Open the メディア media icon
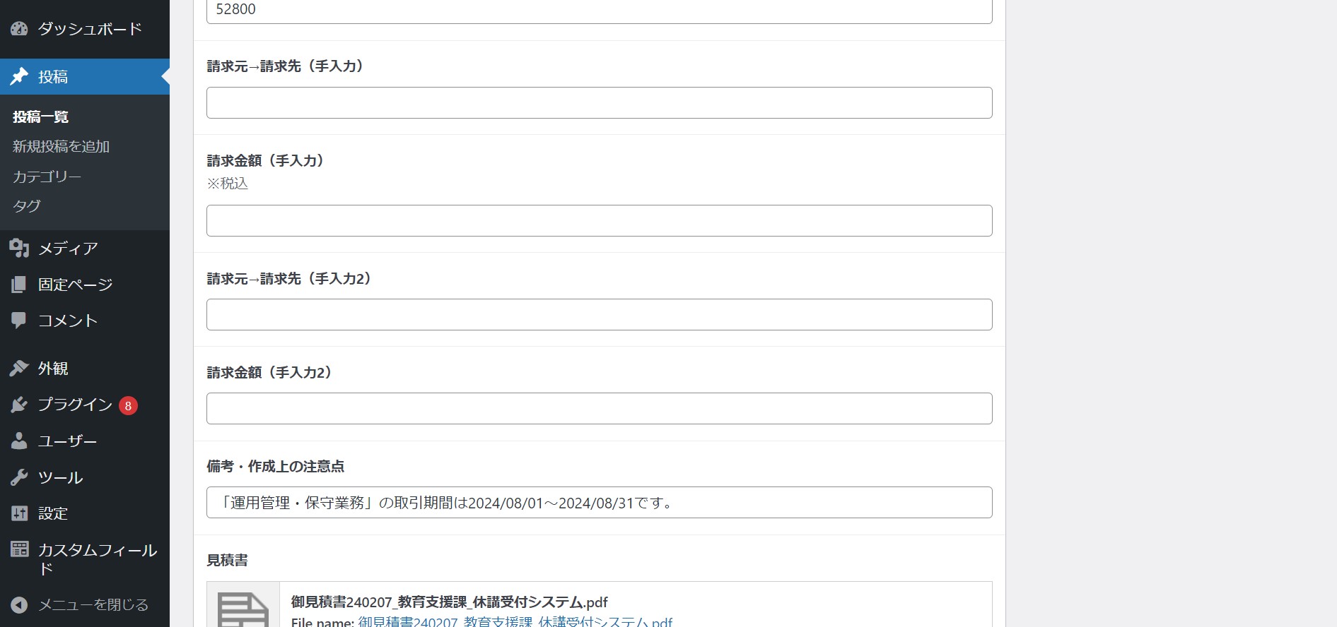The height and width of the screenshot is (627, 1337). point(19,249)
